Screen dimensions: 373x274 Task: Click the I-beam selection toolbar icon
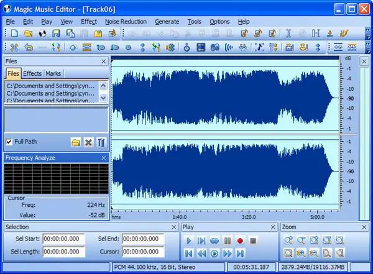(288, 34)
